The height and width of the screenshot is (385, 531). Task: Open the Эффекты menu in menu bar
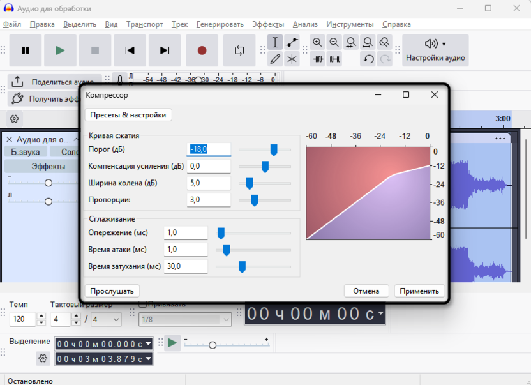point(268,24)
